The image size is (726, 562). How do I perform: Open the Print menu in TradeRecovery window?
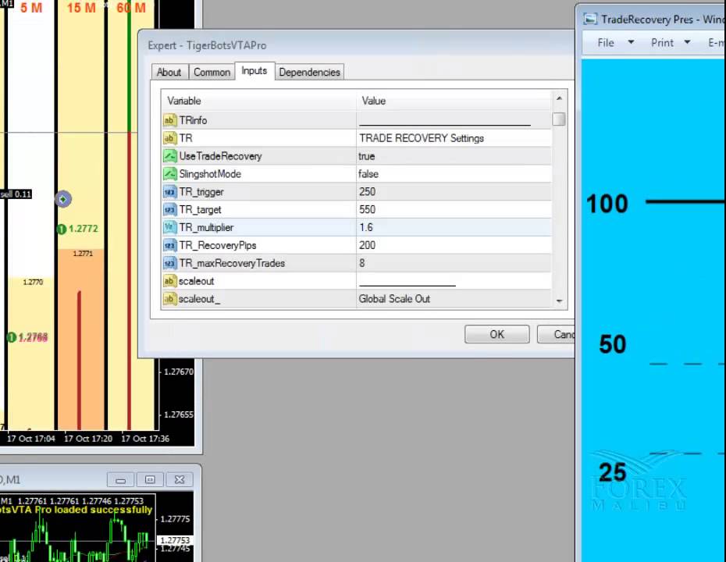click(x=662, y=43)
